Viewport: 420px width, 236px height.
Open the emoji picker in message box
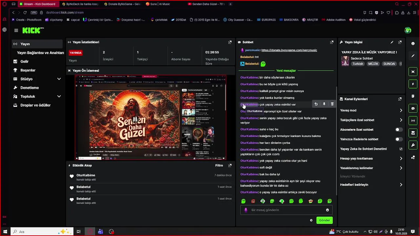(x=327, y=210)
